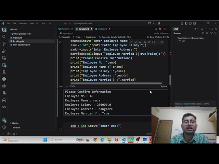
Task: Close the Welcome tab
Action: 72,29
